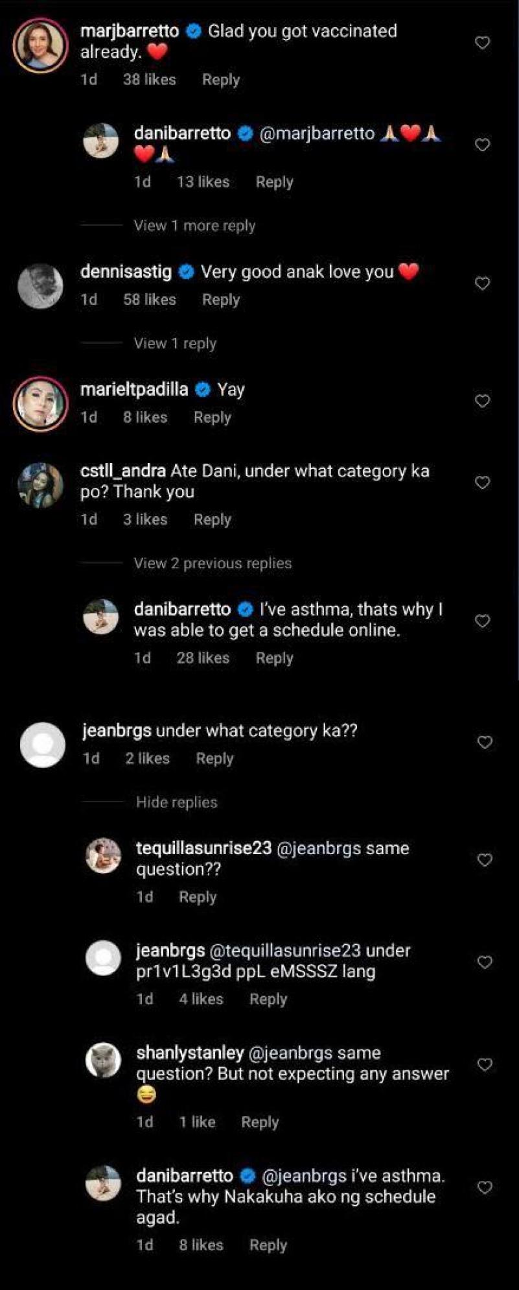Image resolution: width=519 pixels, height=1290 pixels.
Task: Open shanlystanley's cat avatar profile
Action: pos(103,1060)
